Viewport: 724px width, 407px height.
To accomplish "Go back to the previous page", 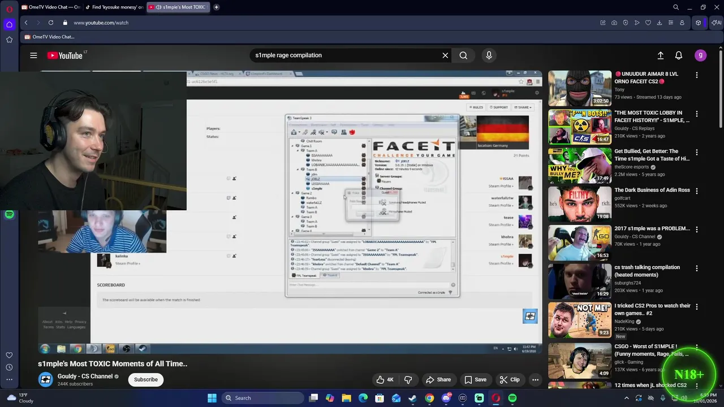I will (x=26, y=23).
